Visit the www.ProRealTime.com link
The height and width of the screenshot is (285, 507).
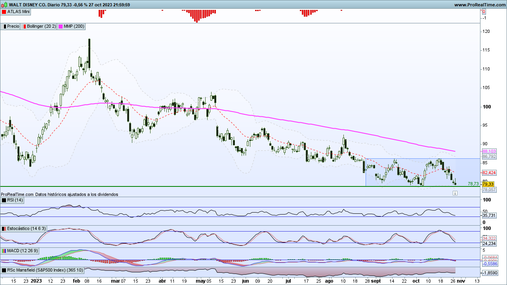coord(480,5)
